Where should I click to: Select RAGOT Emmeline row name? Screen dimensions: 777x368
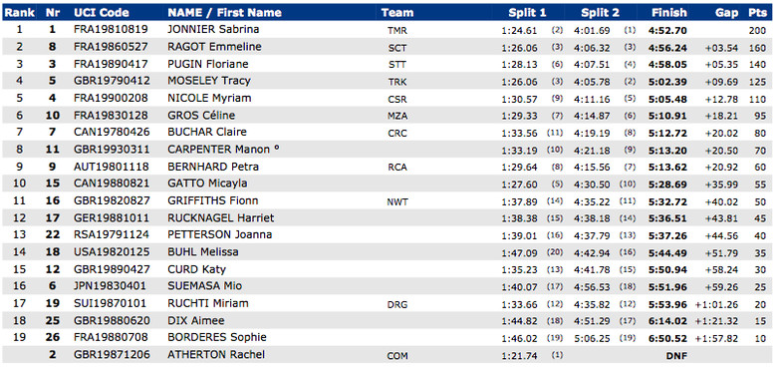point(214,47)
